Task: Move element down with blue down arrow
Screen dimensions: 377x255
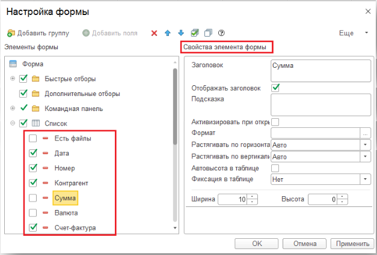Action: [x=180, y=33]
